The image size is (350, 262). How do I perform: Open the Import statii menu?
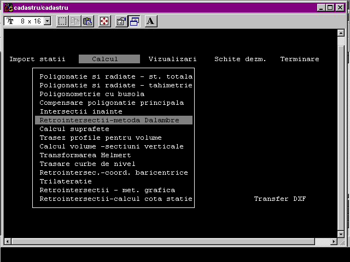point(37,59)
